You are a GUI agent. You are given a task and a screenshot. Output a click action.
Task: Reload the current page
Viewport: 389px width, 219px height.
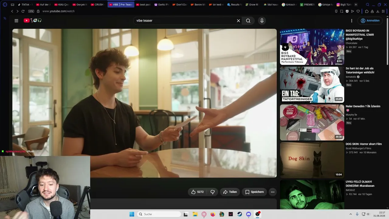pyautogui.click(x=23, y=11)
